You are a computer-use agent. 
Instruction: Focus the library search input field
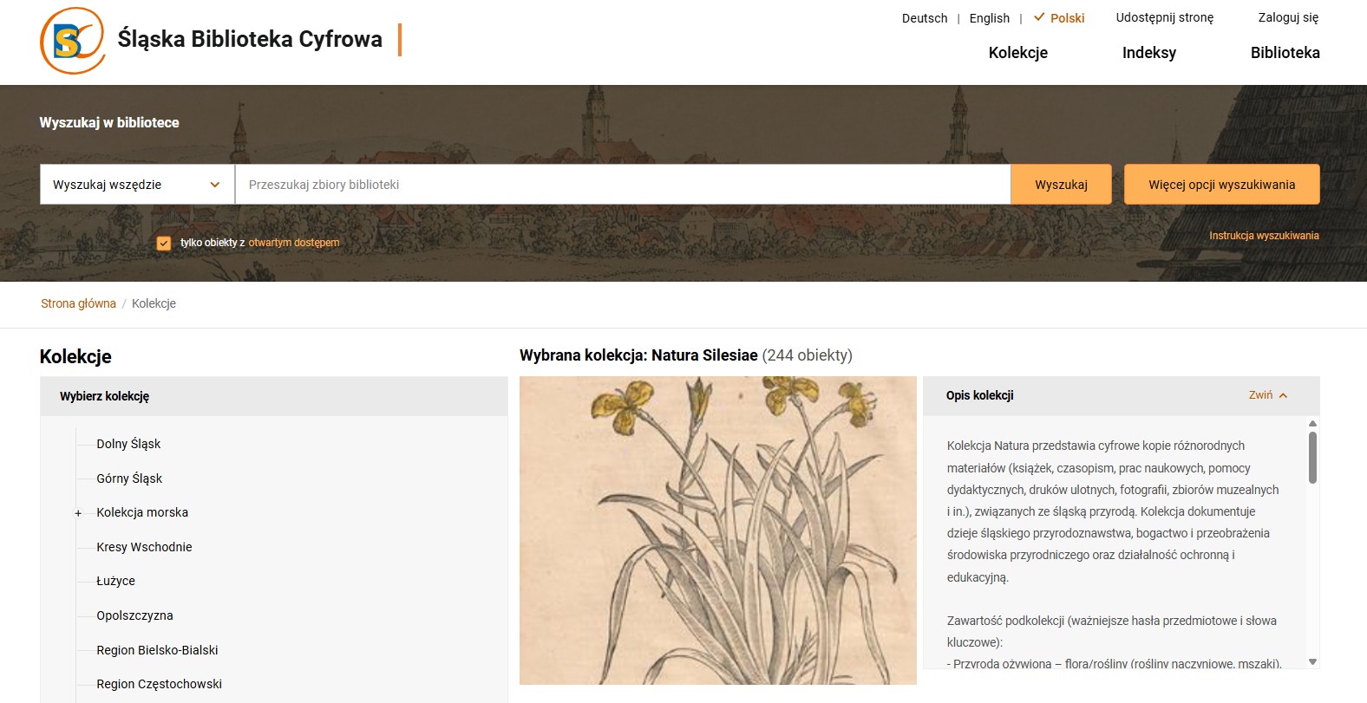(x=623, y=185)
